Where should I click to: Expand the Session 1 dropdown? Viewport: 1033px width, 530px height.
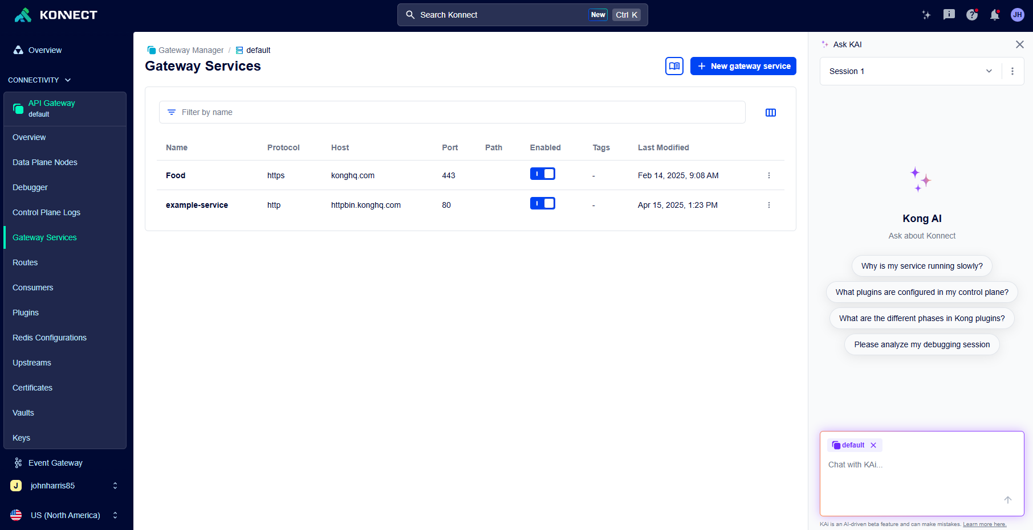point(989,71)
